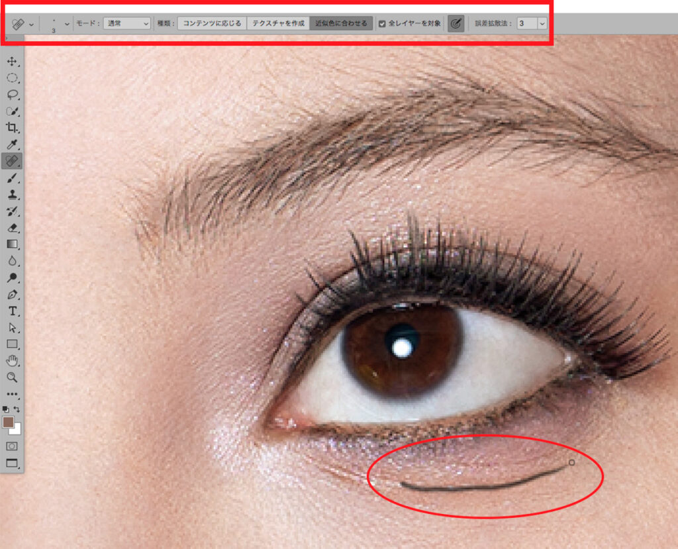Click the テクスチャを作成 type button
678x549 pixels.
pos(278,23)
